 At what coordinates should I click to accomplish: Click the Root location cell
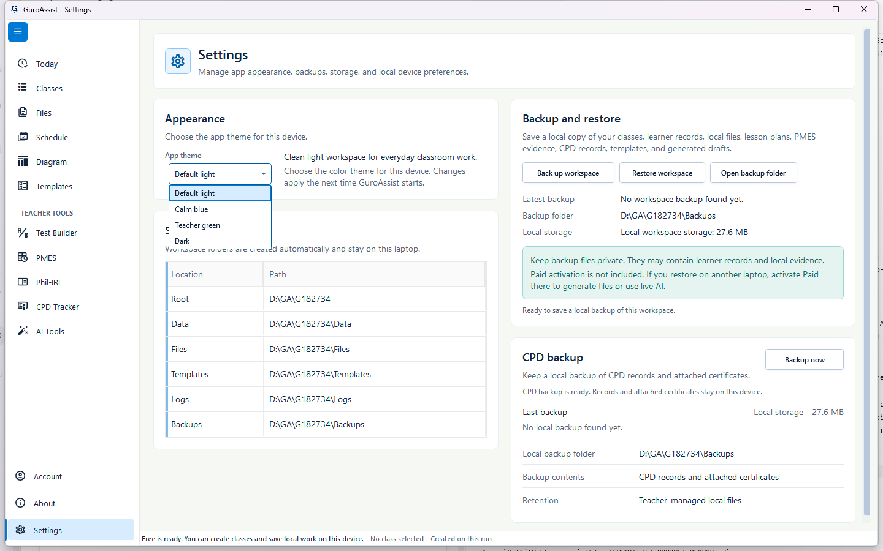[x=215, y=299]
